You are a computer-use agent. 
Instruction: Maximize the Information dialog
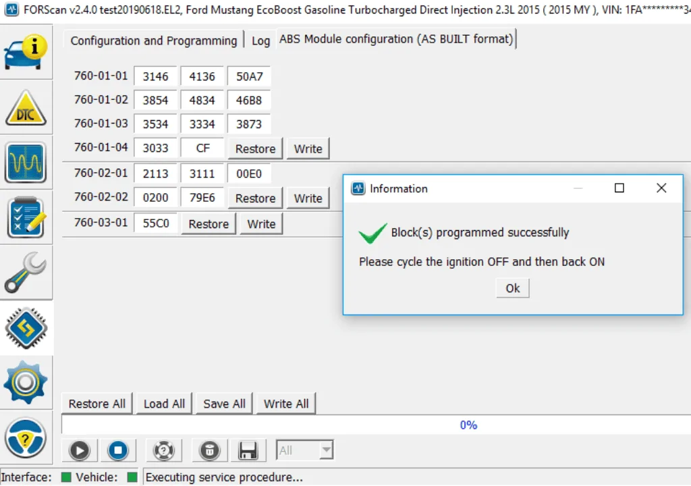(x=619, y=188)
